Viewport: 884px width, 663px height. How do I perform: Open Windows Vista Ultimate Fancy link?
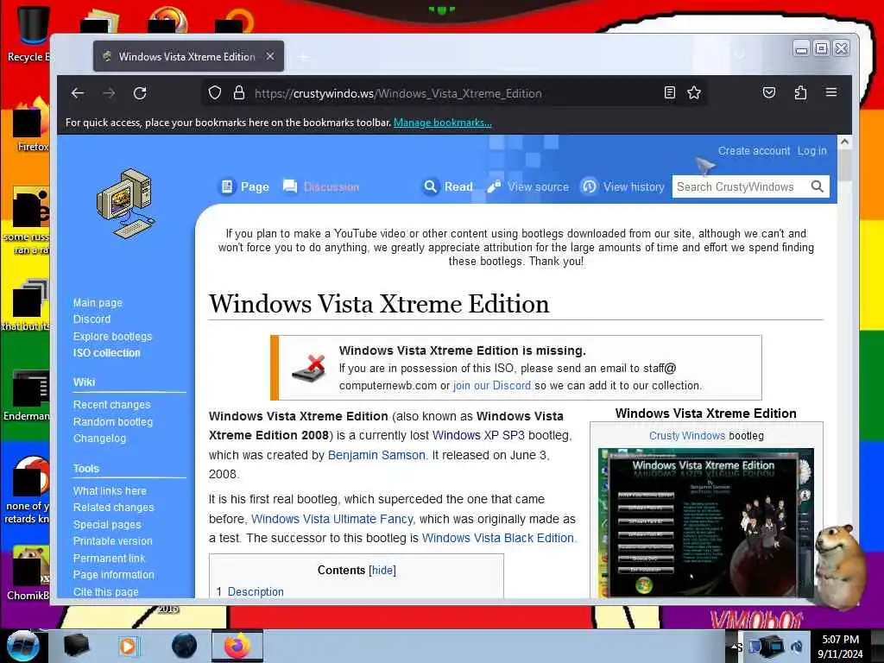pos(332,519)
